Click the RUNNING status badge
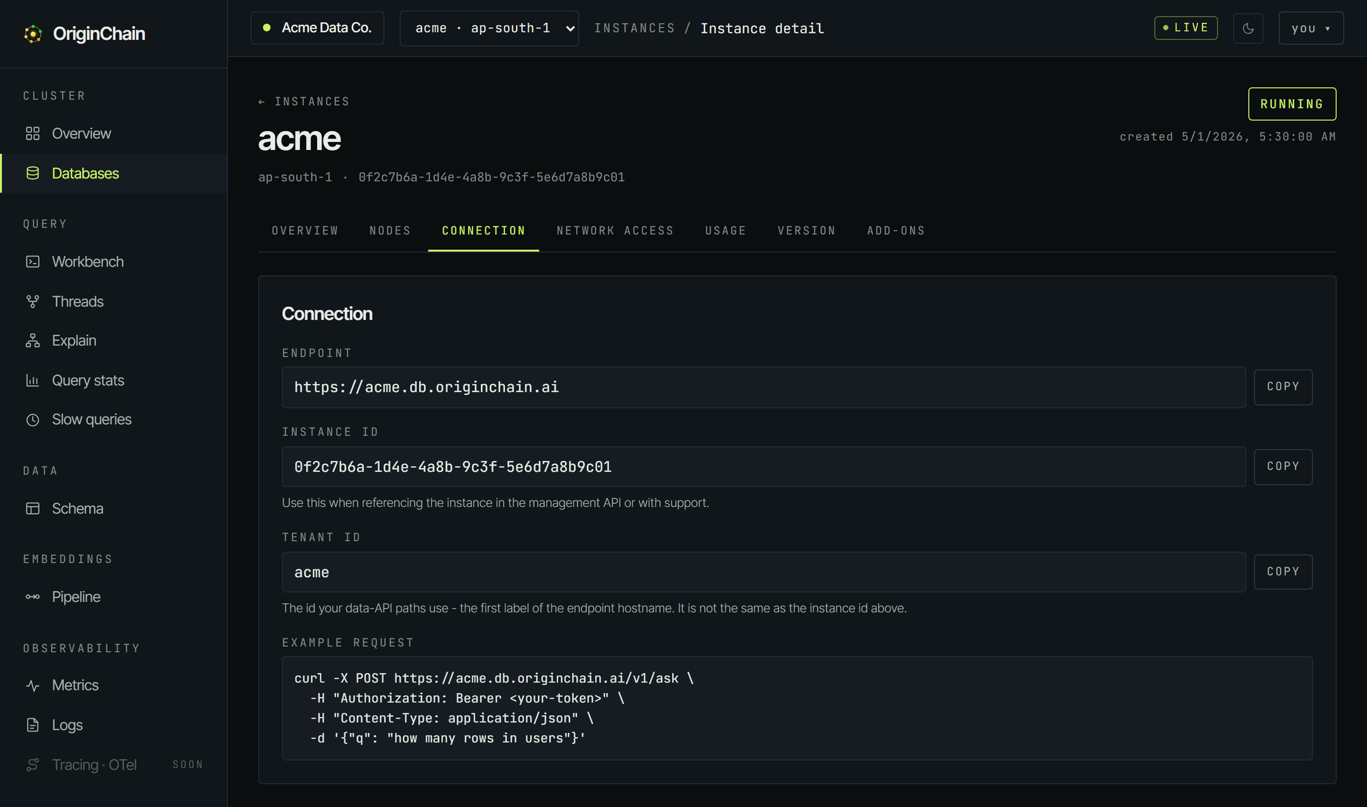Screen dimensions: 1367x807 pos(1292,104)
